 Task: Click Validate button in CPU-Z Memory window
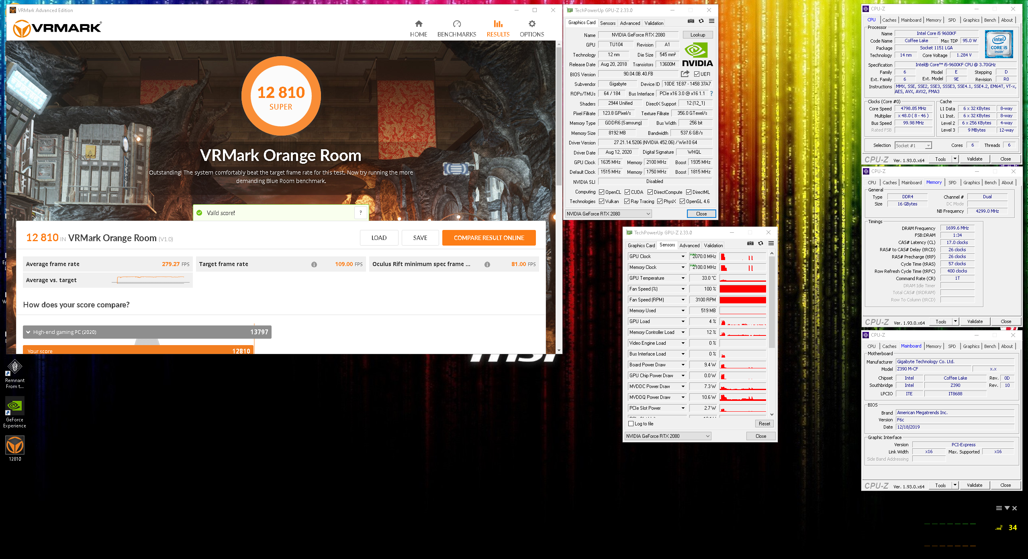click(x=975, y=321)
